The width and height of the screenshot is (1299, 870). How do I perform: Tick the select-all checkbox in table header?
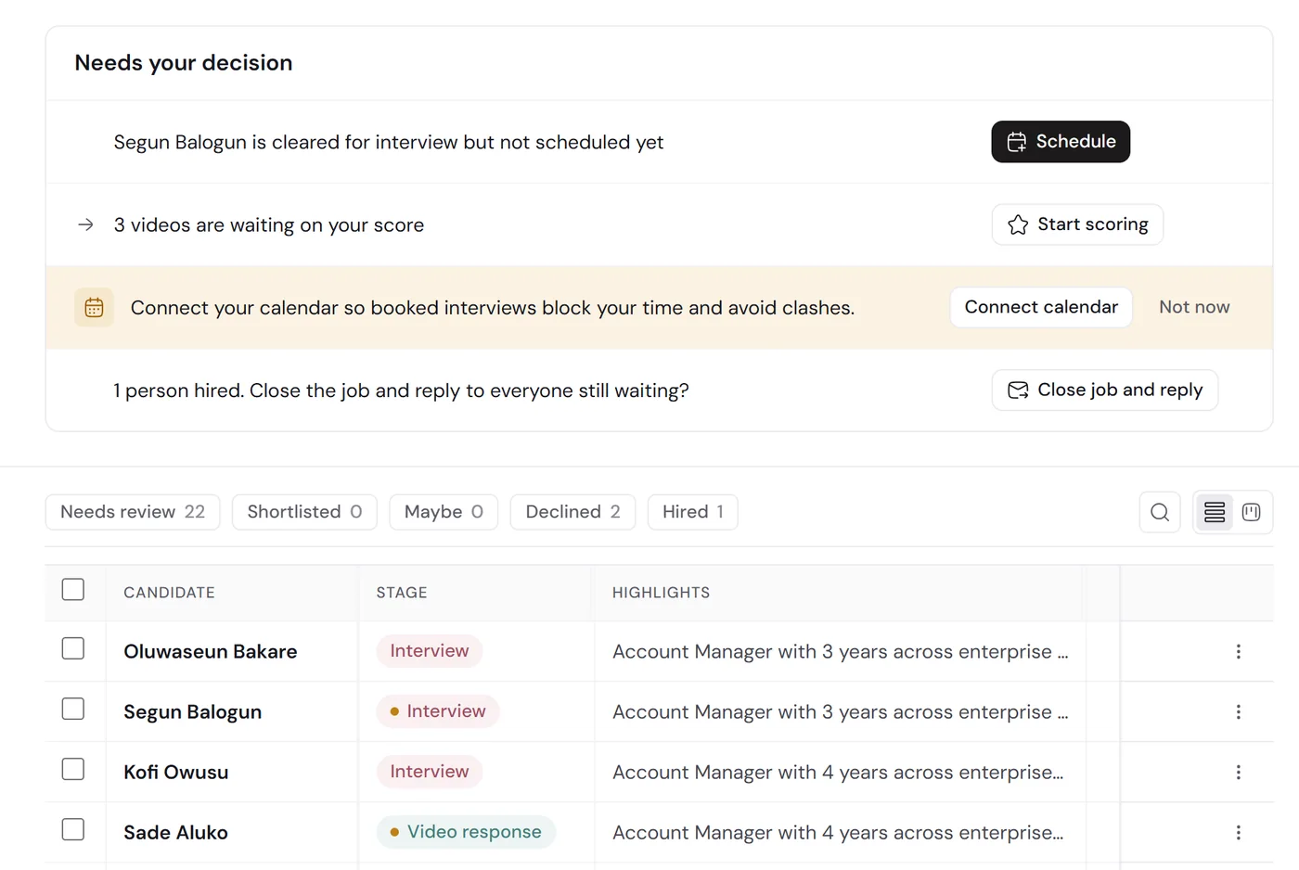(73, 590)
